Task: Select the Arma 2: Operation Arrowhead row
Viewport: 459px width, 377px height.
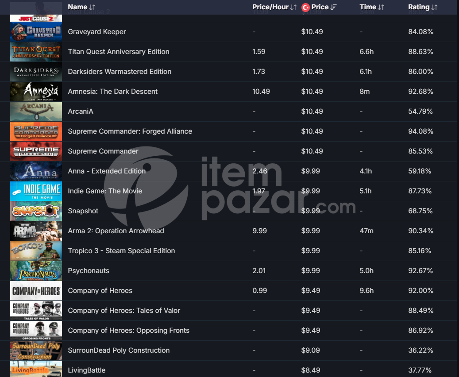Action: [x=229, y=231]
